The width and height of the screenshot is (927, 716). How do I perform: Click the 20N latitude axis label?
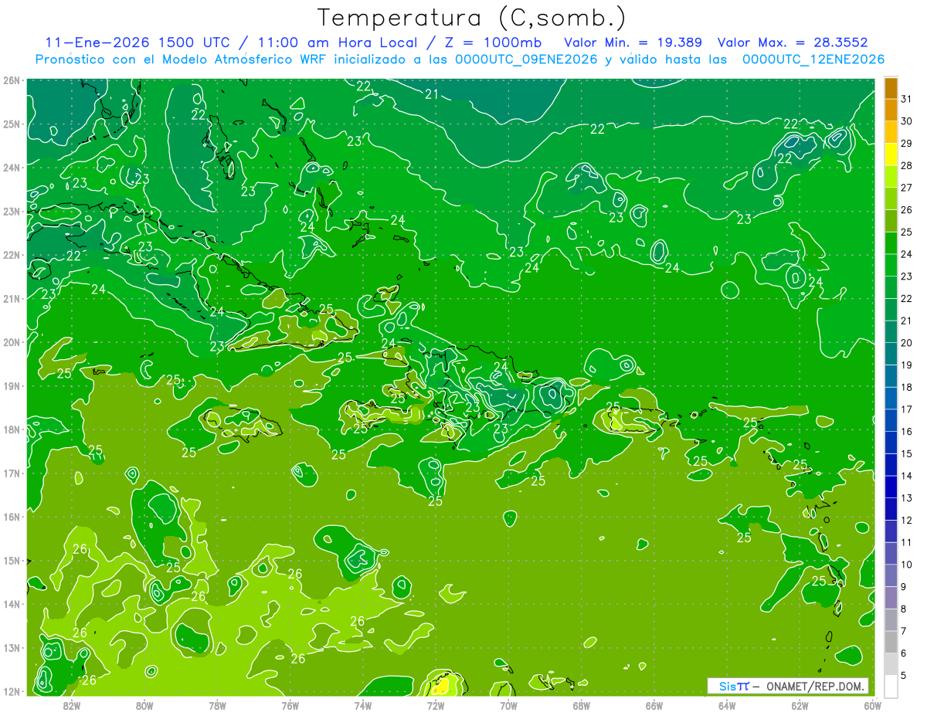point(12,342)
